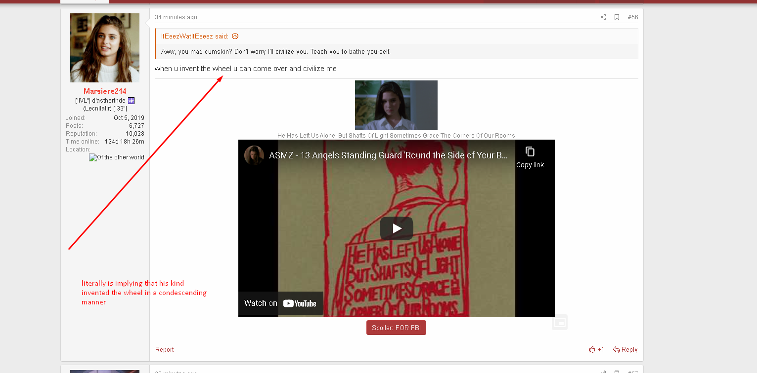Click the posts count 6,727

click(x=136, y=126)
